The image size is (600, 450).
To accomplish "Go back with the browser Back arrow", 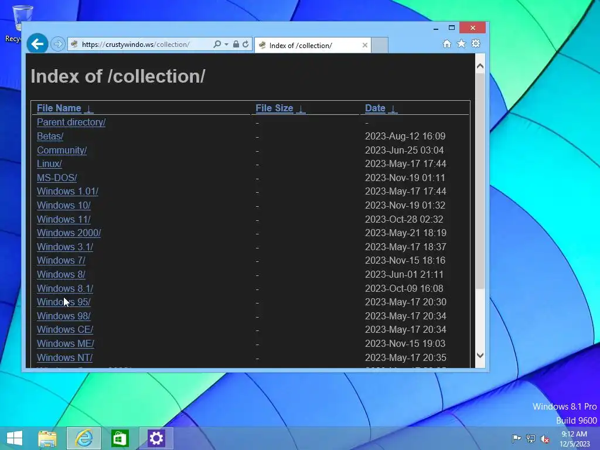I will tap(37, 44).
